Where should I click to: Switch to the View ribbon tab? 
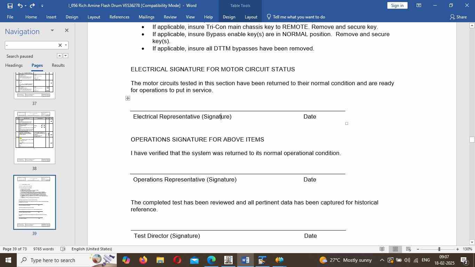click(x=190, y=17)
